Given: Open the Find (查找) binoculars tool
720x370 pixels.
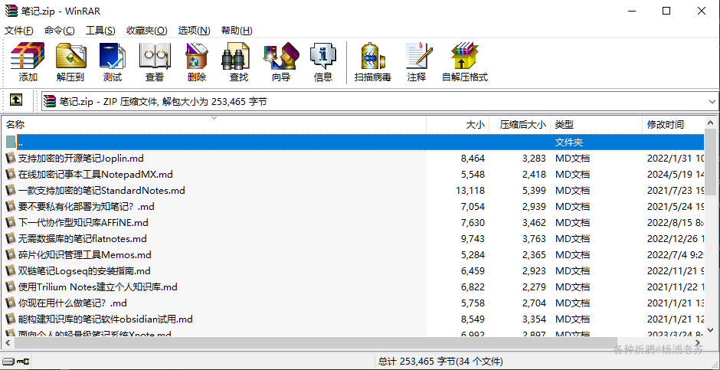Looking at the screenshot, I should point(239,62).
